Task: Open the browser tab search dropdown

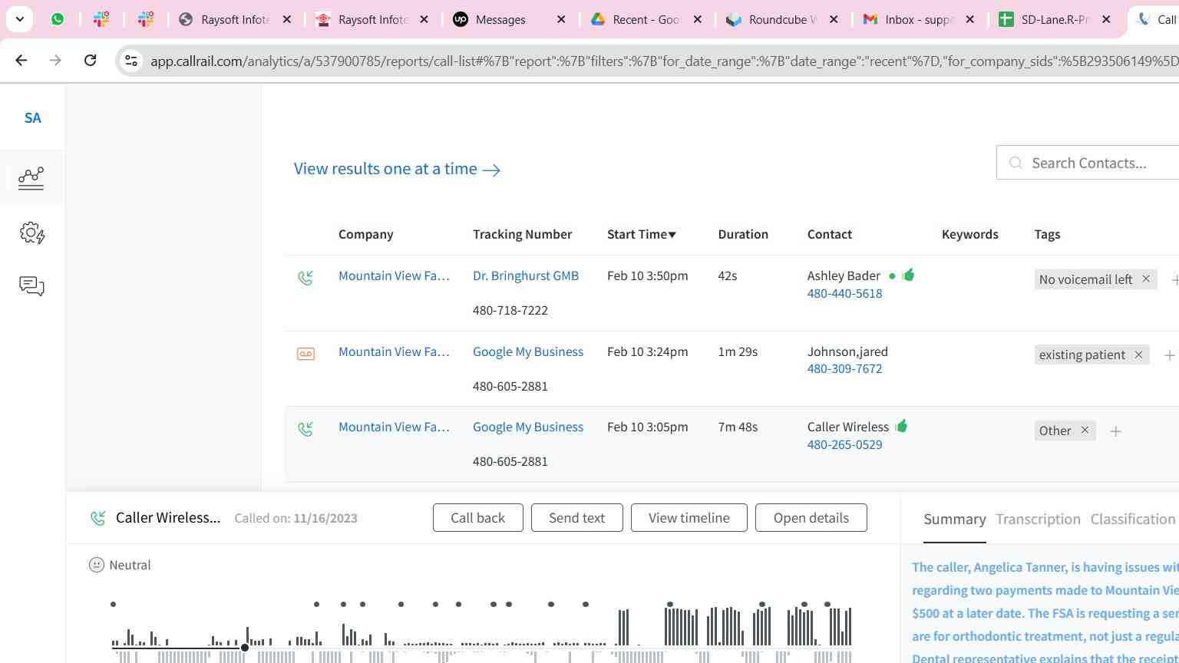Action: click(19, 19)
